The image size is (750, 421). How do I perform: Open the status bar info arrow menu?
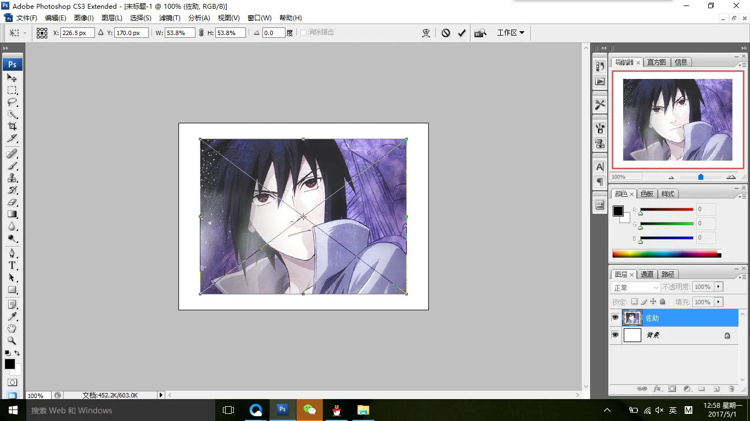click(161, 395)
